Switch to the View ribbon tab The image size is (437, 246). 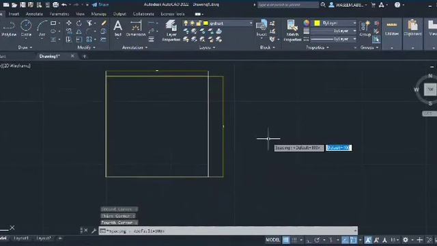click(x=80, y=14)
